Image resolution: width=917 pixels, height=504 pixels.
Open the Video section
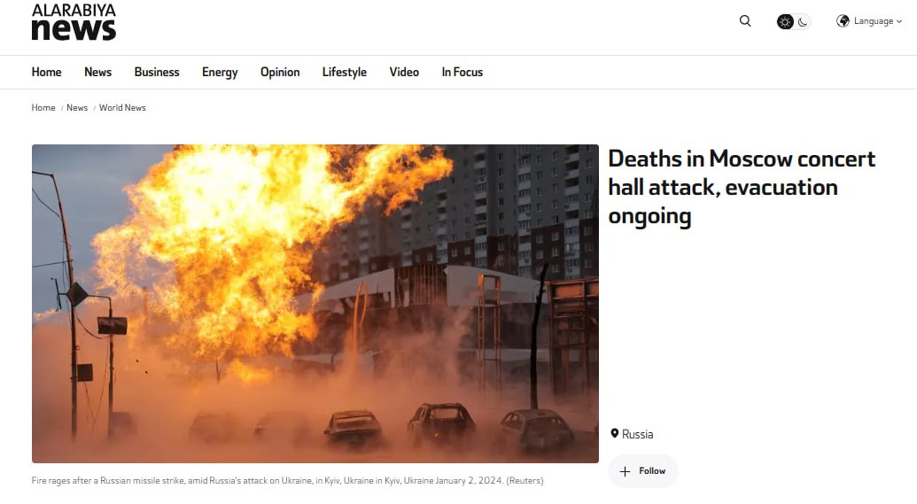[x=404, y=72]
